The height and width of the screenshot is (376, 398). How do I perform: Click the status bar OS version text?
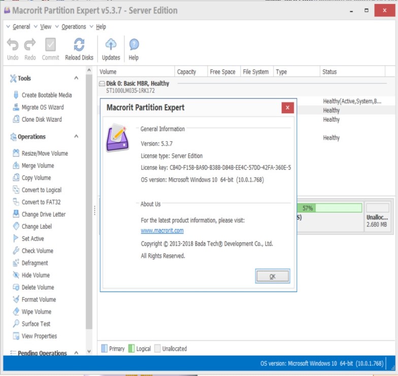click(322, 363)
